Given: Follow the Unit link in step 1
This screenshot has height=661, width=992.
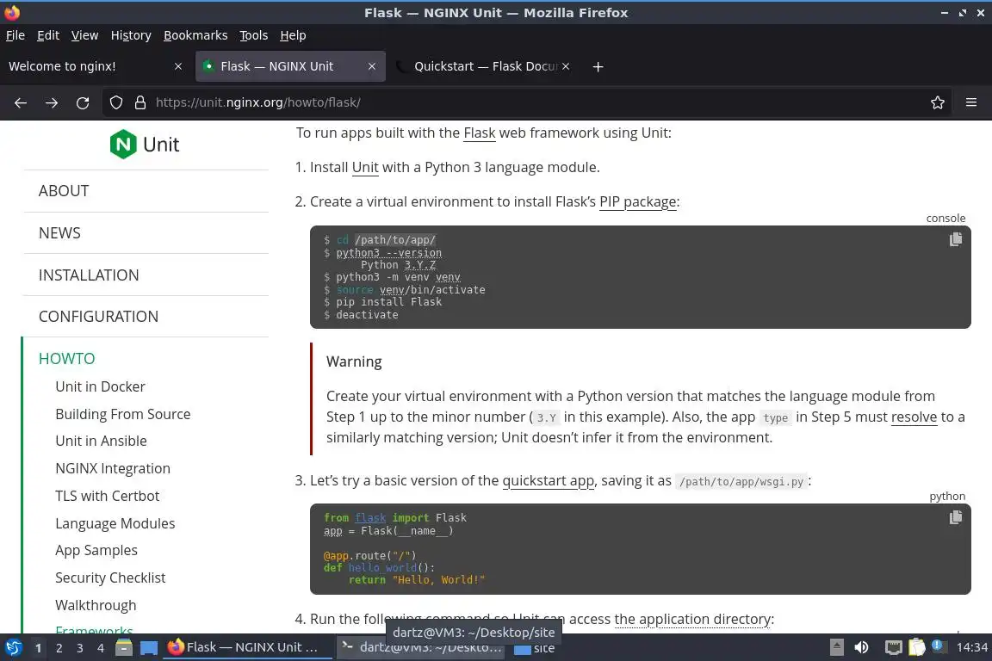Looking at the screenshot, I should [x=365, y=167].
